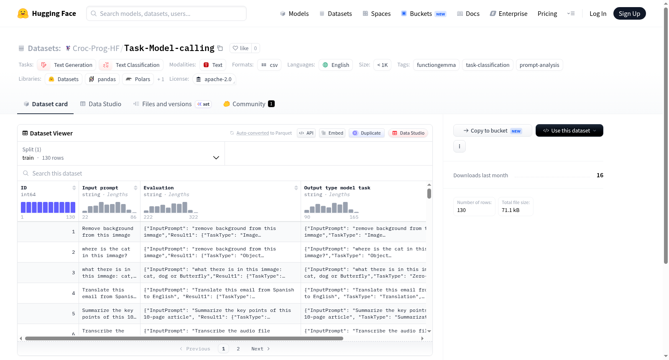The height and width of the screenshot is (360, 669).
Task: Click the Next page link
Action: pos(260,349)
